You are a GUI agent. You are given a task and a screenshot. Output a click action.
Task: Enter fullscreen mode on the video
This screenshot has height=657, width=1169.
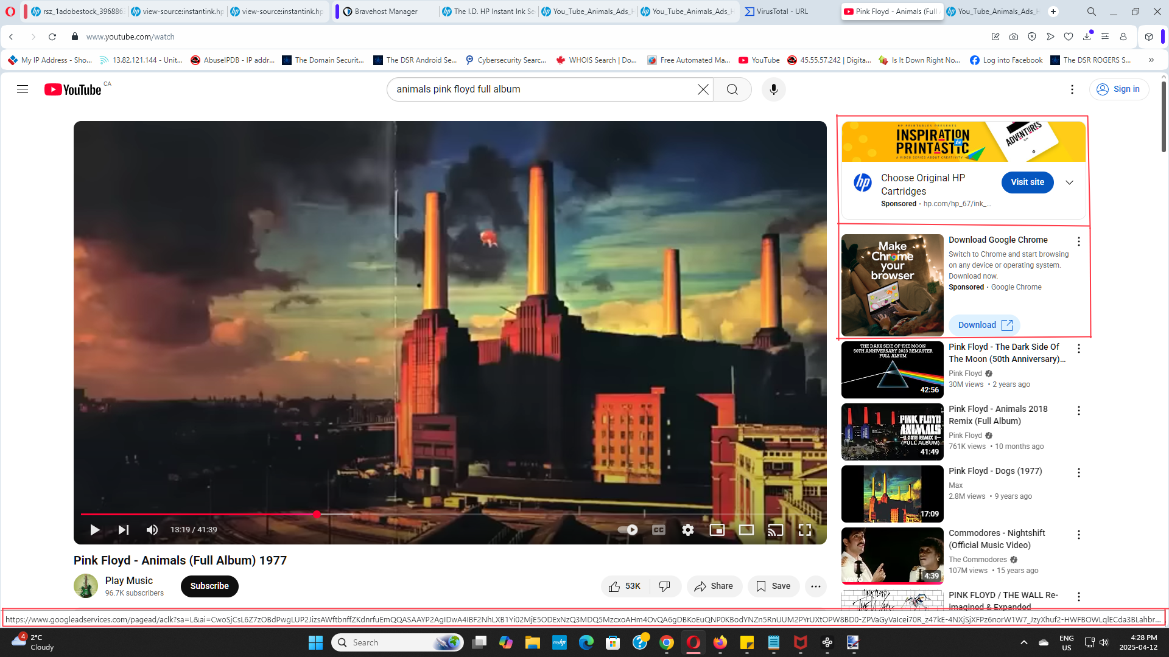point(805,530)
